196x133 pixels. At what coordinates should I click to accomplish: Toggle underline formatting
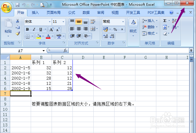pyautogui.click(x=41, y=29)
